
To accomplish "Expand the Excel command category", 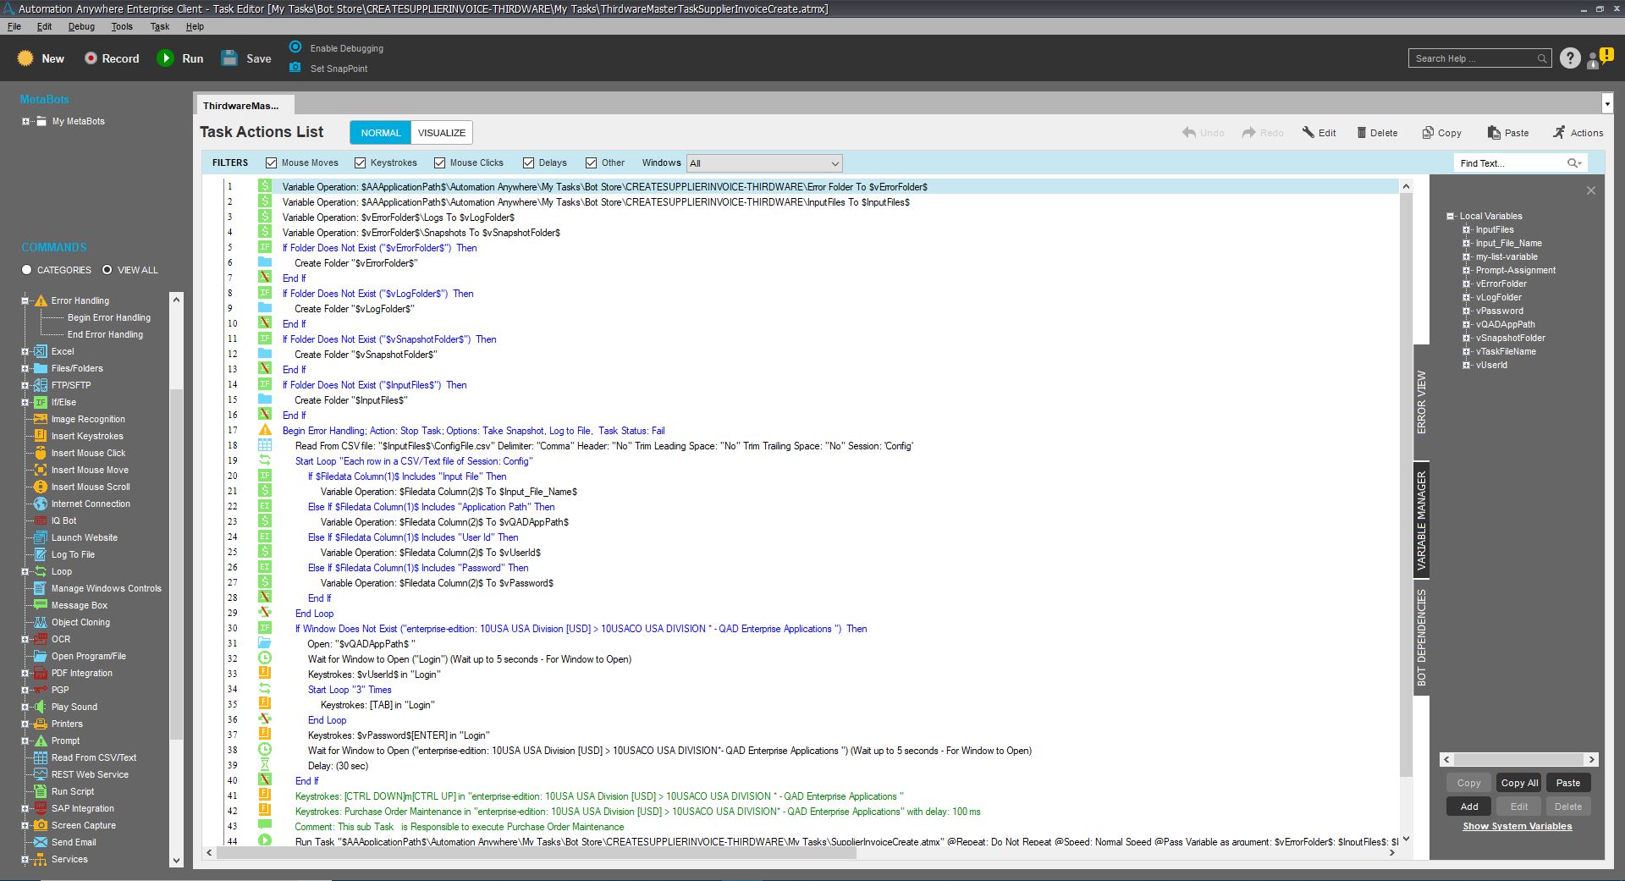I will pos(25,351).
